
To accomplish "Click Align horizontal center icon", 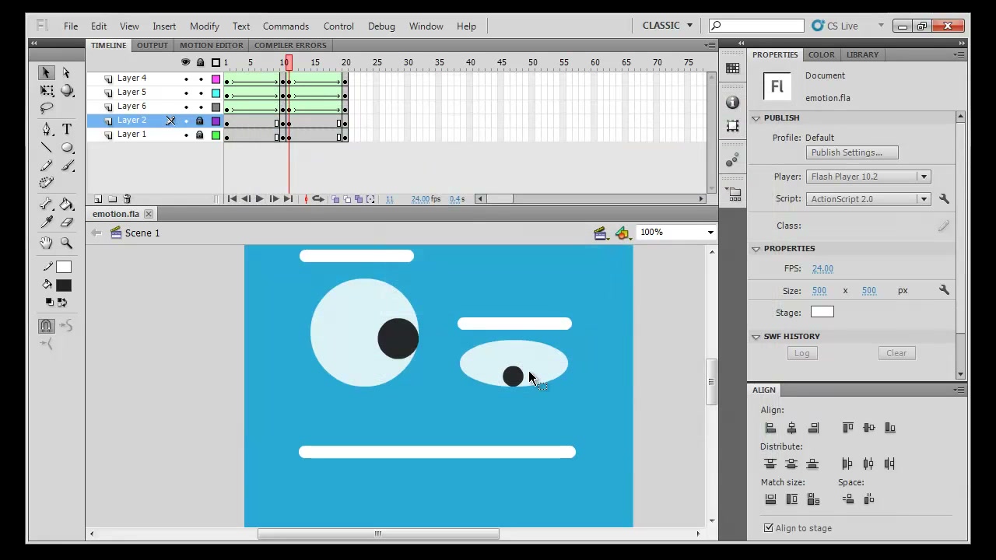I will [791, 428].
